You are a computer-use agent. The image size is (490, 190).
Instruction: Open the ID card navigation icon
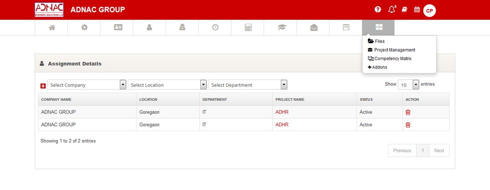pos(118,27)
